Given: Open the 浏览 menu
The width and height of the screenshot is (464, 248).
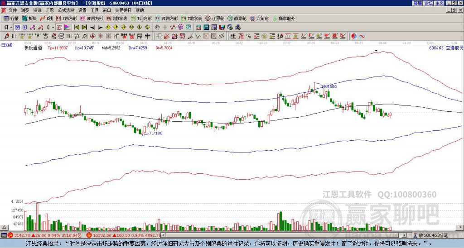Looking at the screenshot, I should [25, 10].
